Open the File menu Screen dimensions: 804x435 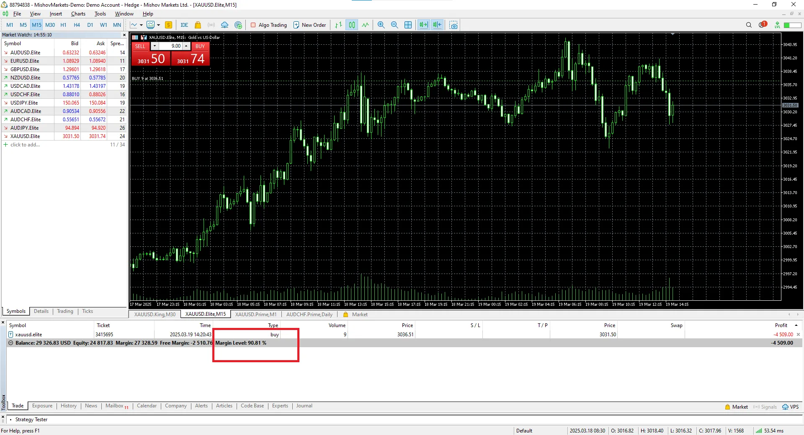click(x=17, y=14)
